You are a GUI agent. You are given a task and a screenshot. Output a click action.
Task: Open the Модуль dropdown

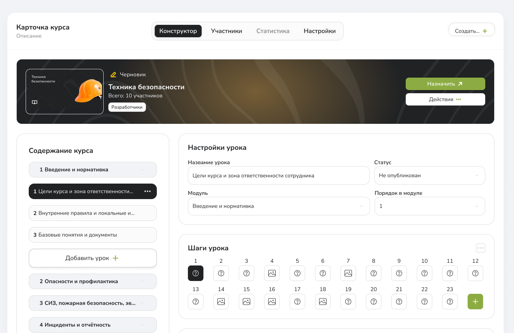point(279,206)
